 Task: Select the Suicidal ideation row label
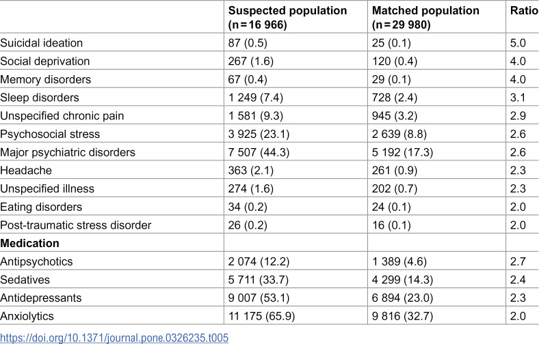click(41, 43)
